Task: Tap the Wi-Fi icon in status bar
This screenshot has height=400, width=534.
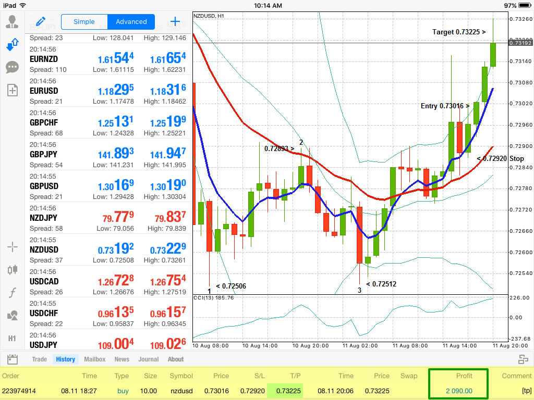Action: 23,5
